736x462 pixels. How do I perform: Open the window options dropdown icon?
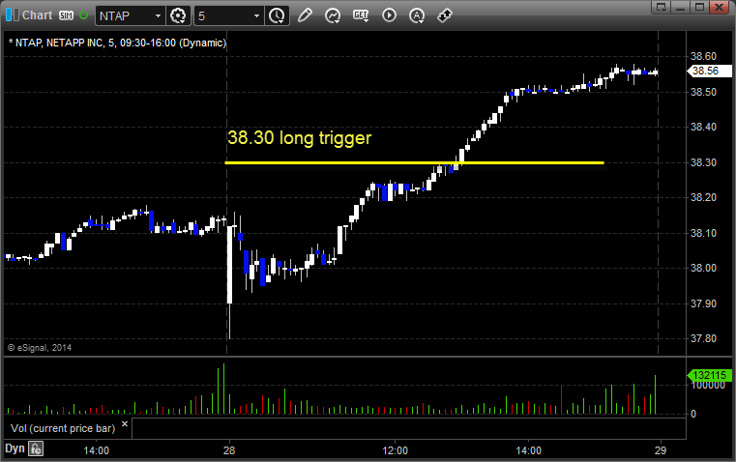click(662, 7)
